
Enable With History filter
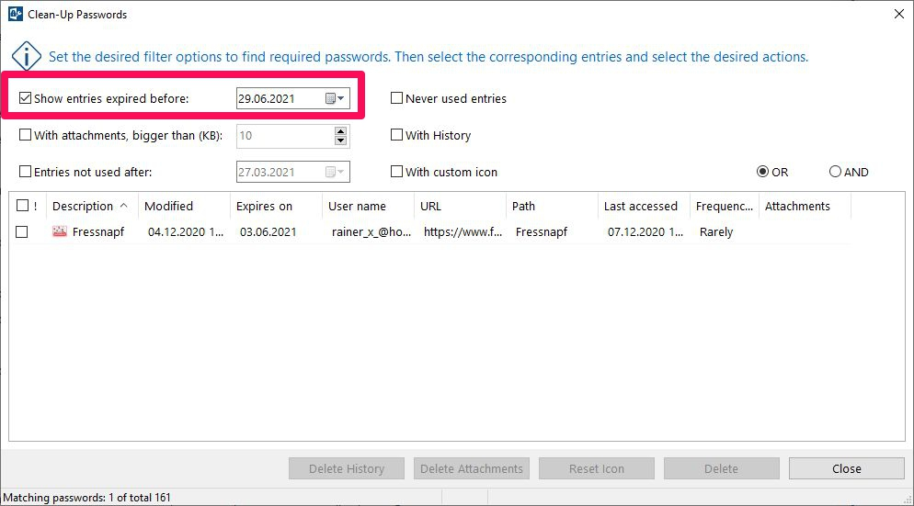(x=396, y=134)
